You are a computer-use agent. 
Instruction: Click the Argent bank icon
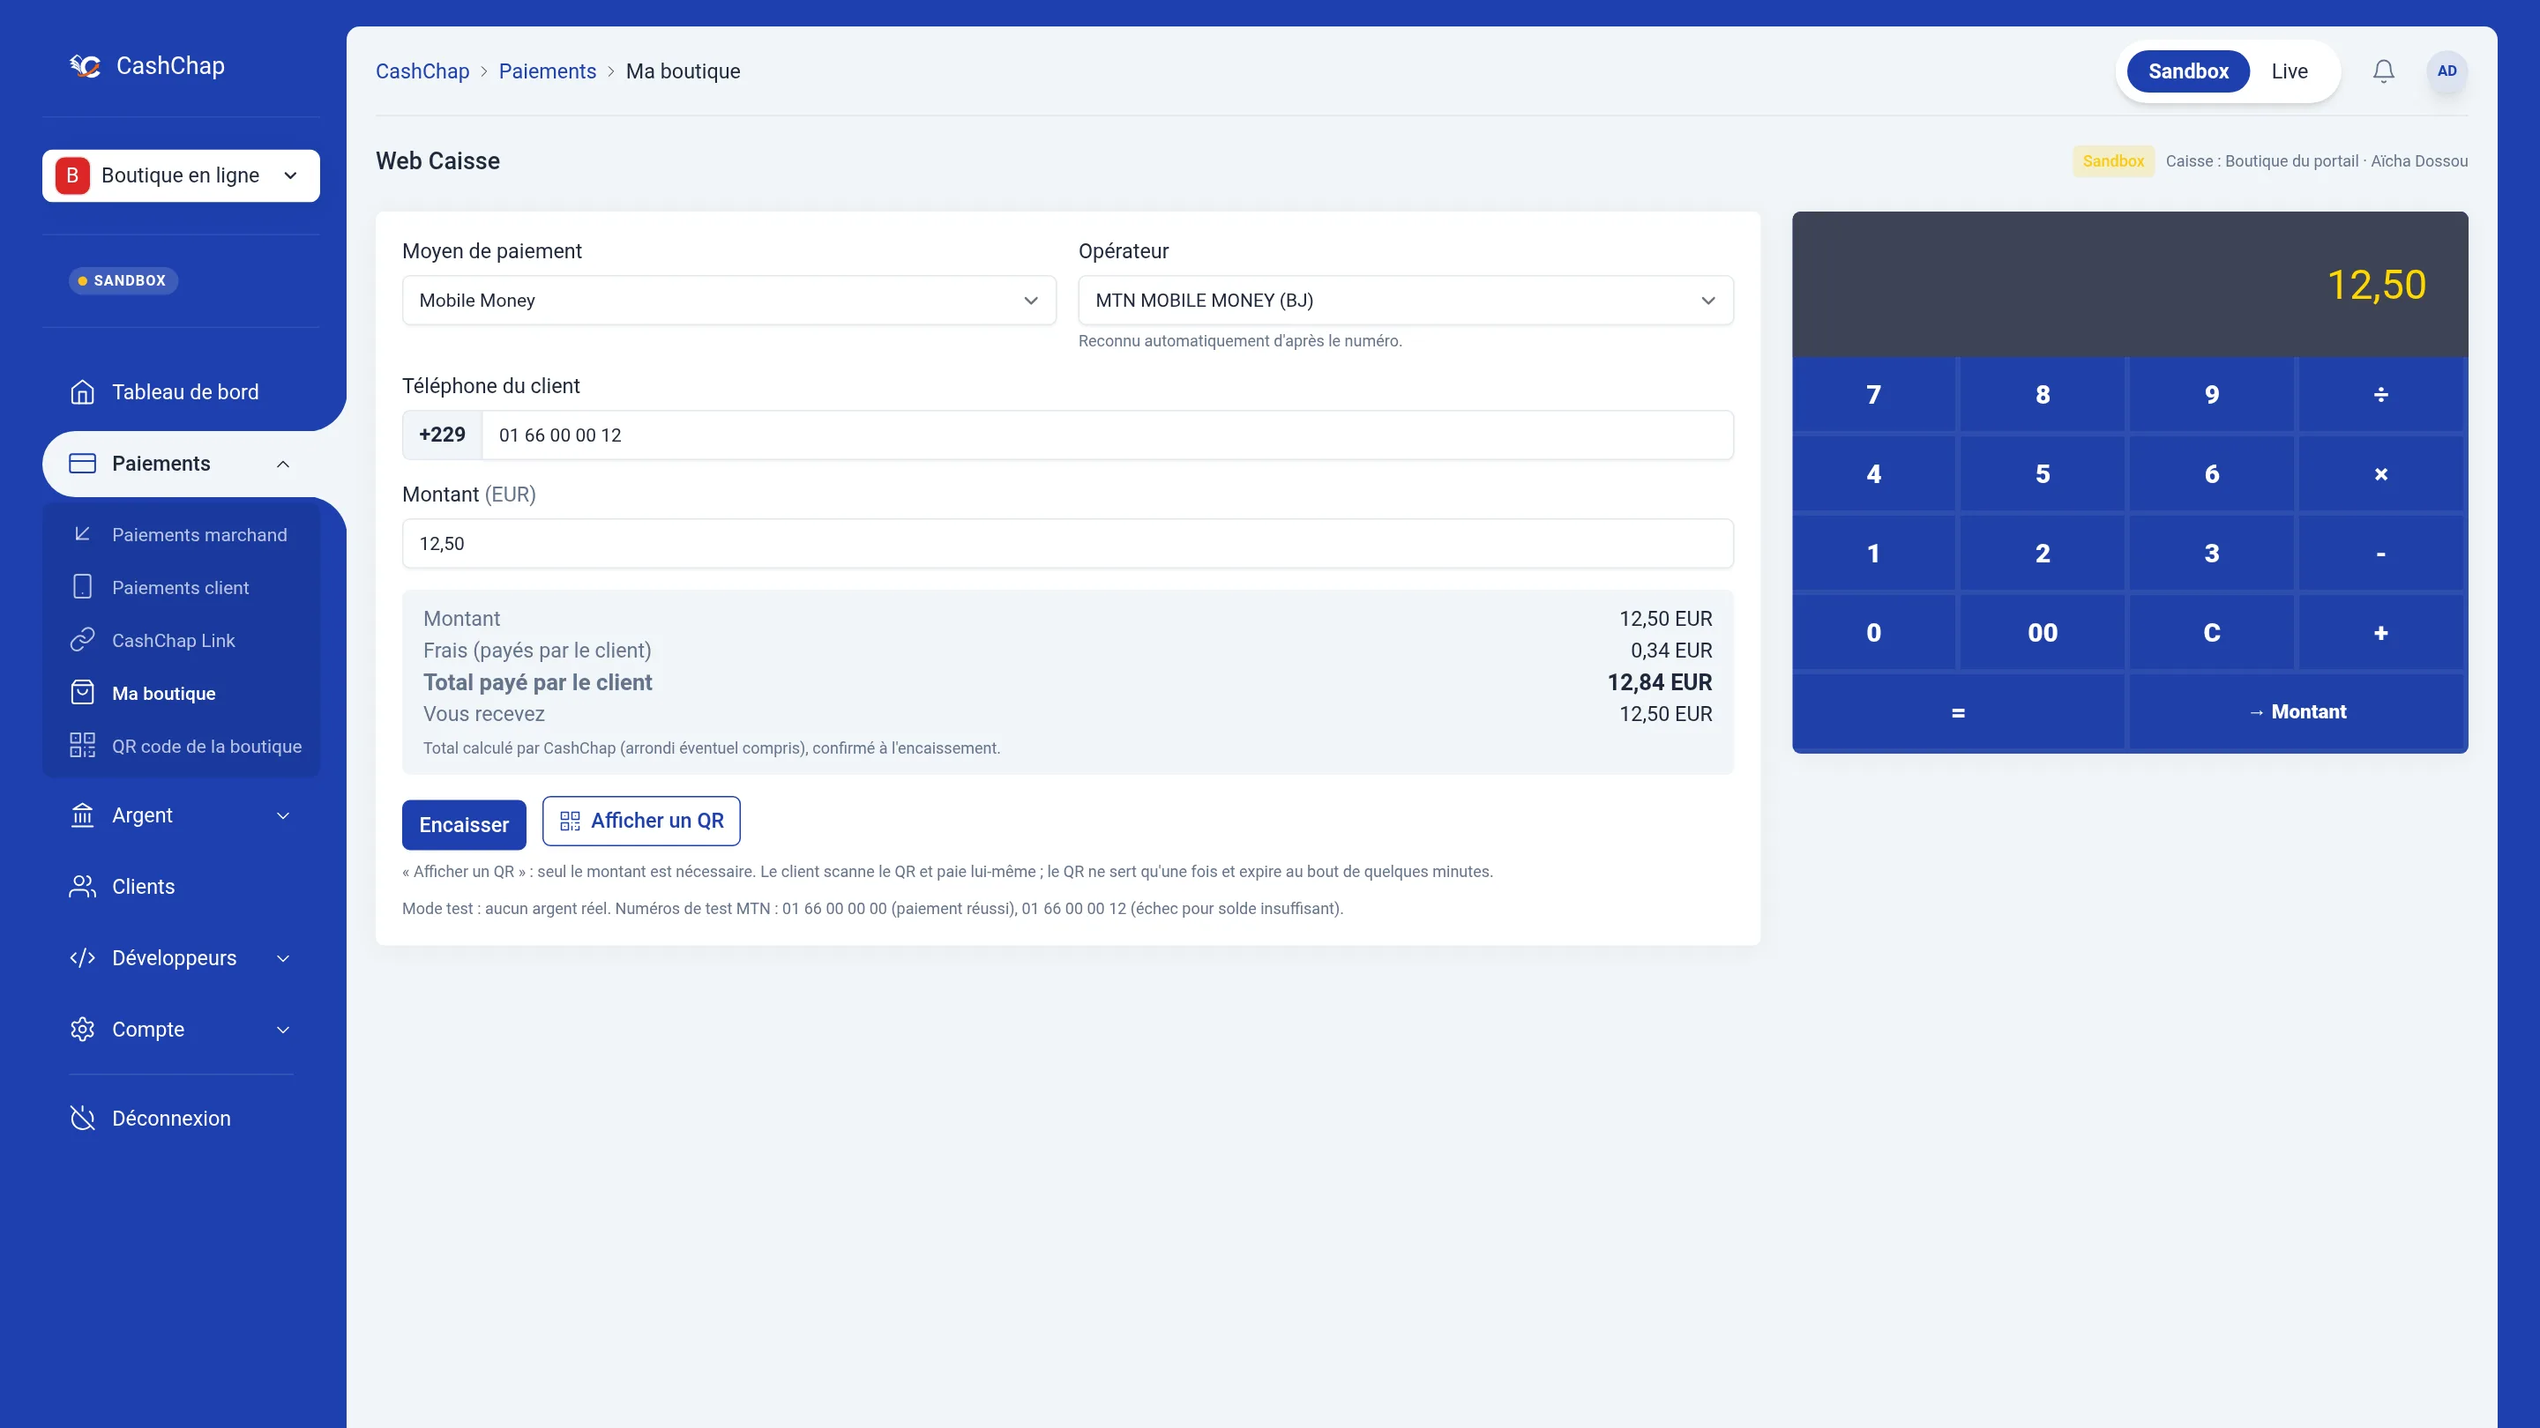click(83, 815)
